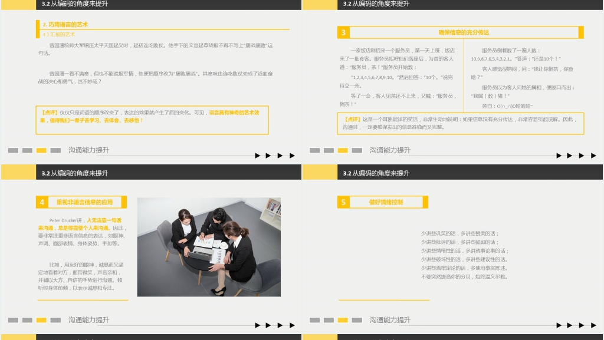Click header '3.2 从编码的角度来提升' above 做好情绪控制
604x340 pixels.
pos(376,173)
